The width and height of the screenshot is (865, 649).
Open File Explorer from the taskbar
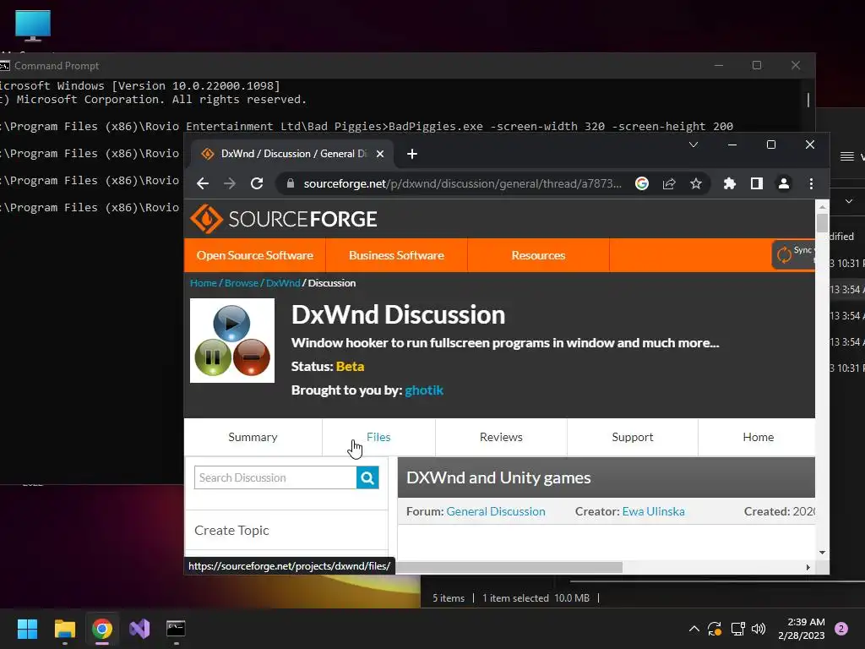(64, 629)
